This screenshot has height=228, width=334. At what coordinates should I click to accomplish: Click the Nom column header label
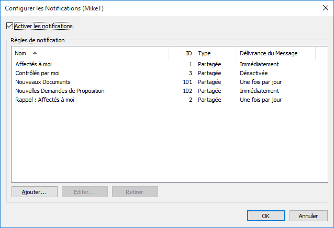pos(20,53)
